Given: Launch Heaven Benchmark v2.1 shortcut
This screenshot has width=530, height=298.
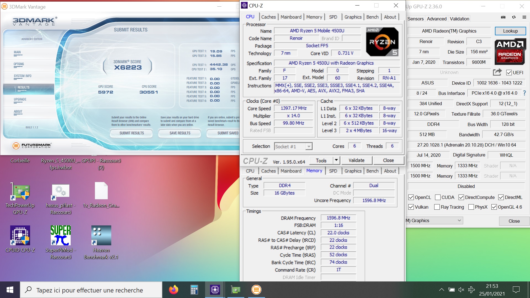Looking at the screenshot, I should click(x=101, y=243).
